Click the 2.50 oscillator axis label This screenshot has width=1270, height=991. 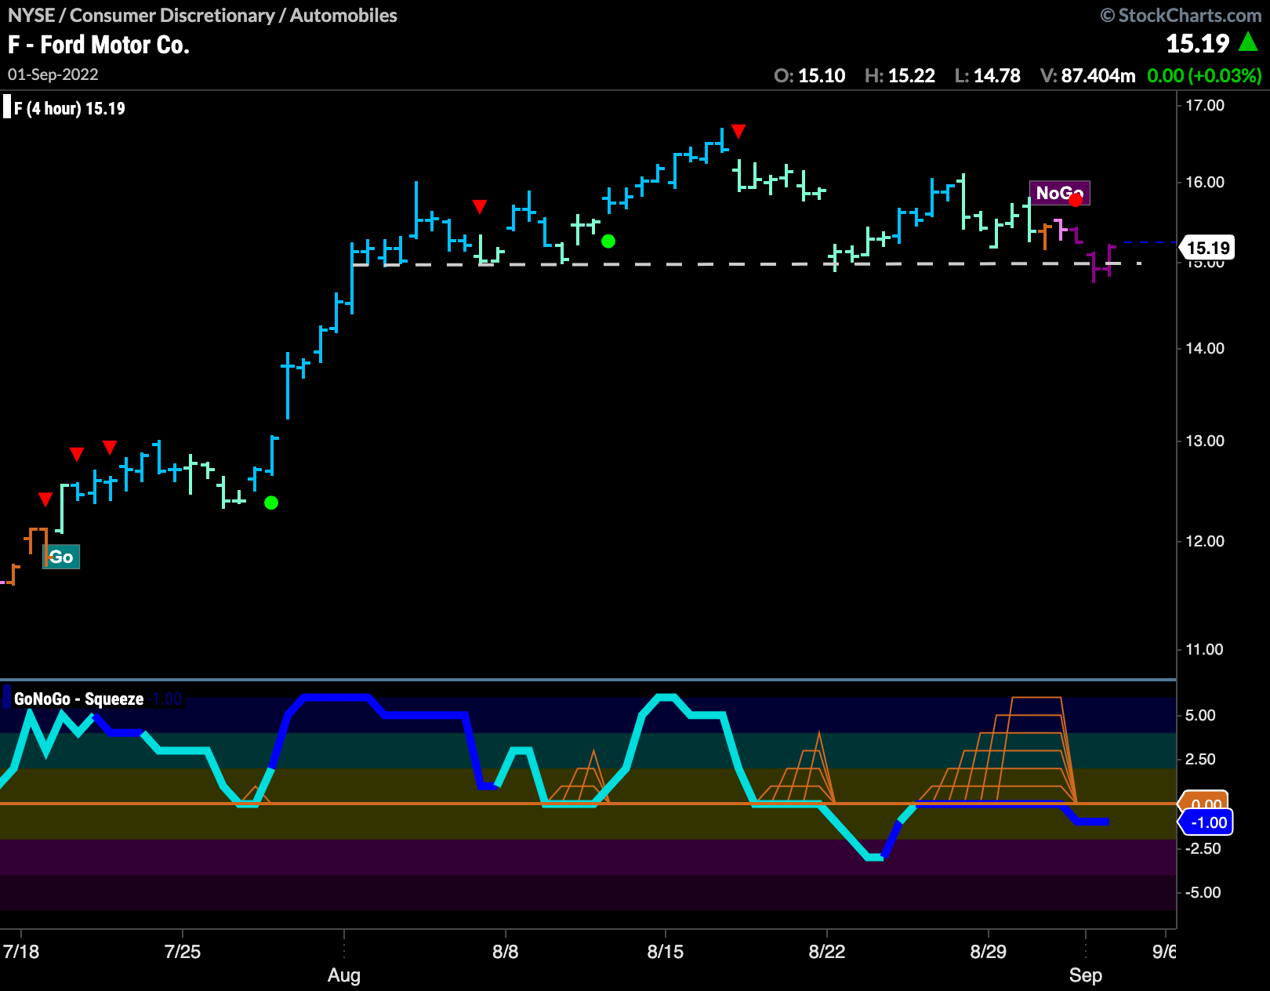click(1200, 759)
